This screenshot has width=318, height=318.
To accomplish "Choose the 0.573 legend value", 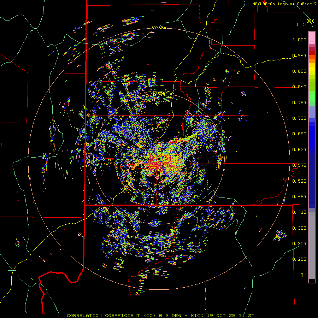I will click(299, 165).
